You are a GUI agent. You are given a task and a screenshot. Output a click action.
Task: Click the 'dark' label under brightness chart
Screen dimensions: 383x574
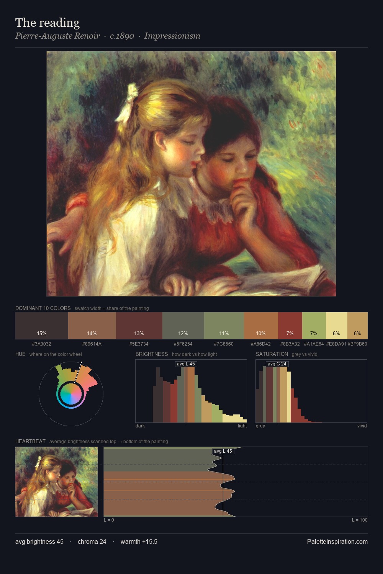tap(140, 426)
